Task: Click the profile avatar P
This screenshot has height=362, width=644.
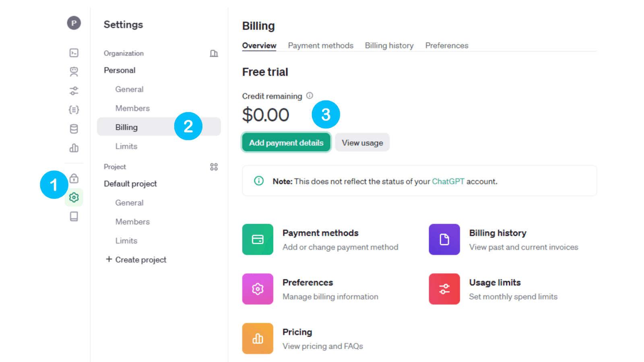Action: coord(74,23)
